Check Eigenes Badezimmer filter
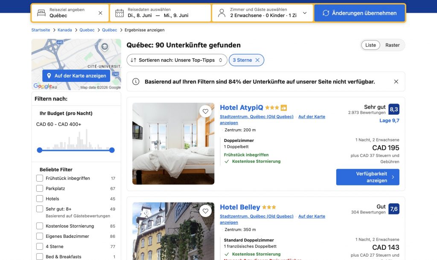The width and height of the screenshot is (437, 260). click(x=40, y=236)
